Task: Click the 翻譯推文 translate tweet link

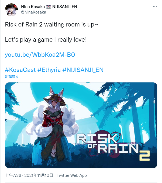Action: pos(12,77)
